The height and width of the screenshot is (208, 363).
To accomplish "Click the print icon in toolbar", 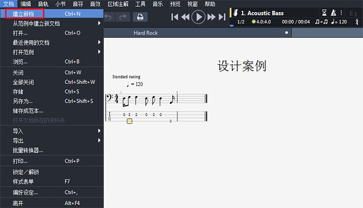I will pyautogui.click(x=139, y=17).
